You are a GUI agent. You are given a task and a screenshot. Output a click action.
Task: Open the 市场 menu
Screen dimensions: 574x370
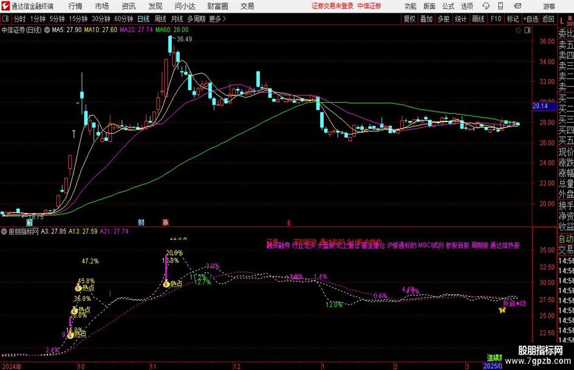click(x=102, y=6)
